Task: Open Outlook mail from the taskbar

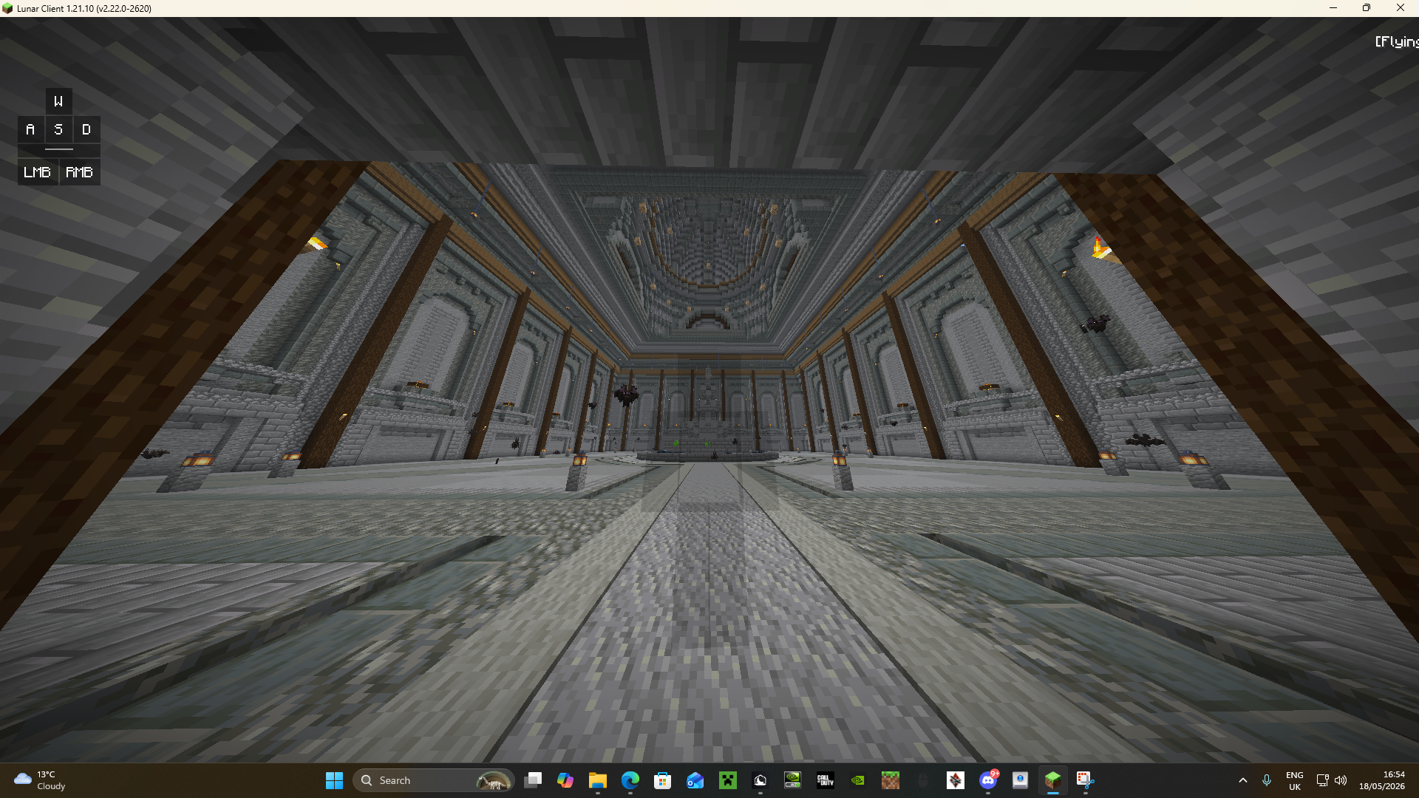Action: tap(695, 780)
